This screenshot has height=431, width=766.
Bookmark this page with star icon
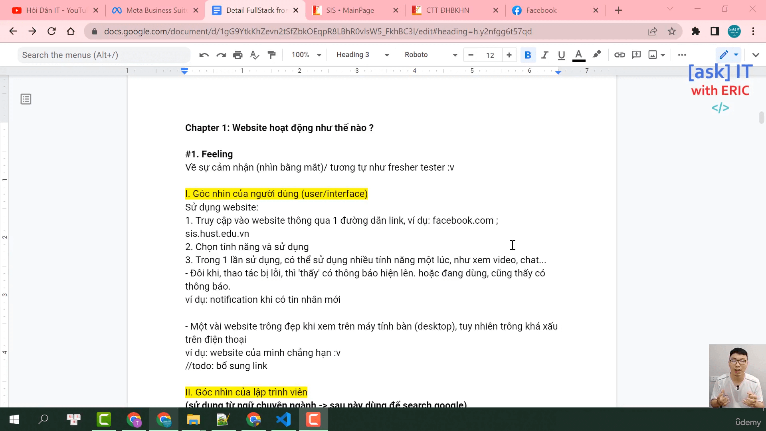click(x=672, y=32)
